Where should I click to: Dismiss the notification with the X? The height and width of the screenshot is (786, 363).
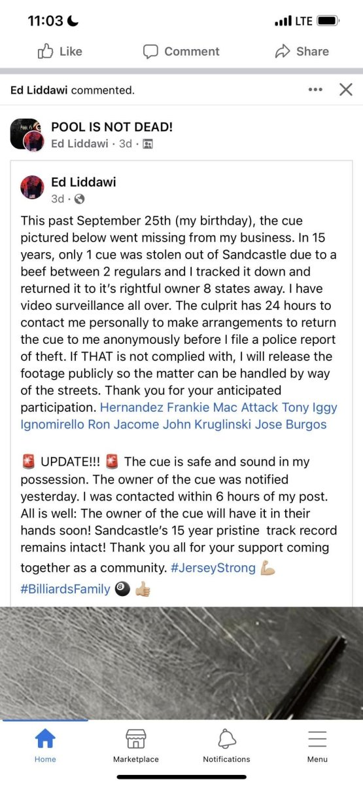coord(346,90)
